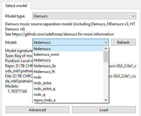The width and height of the screenshot is (141, 116).
Task: Select repro_mdx_a model
Action: coord(68,100)
